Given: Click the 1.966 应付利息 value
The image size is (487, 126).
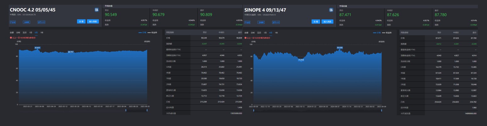Looking at the screenshot, I should [x=474, y=107].
